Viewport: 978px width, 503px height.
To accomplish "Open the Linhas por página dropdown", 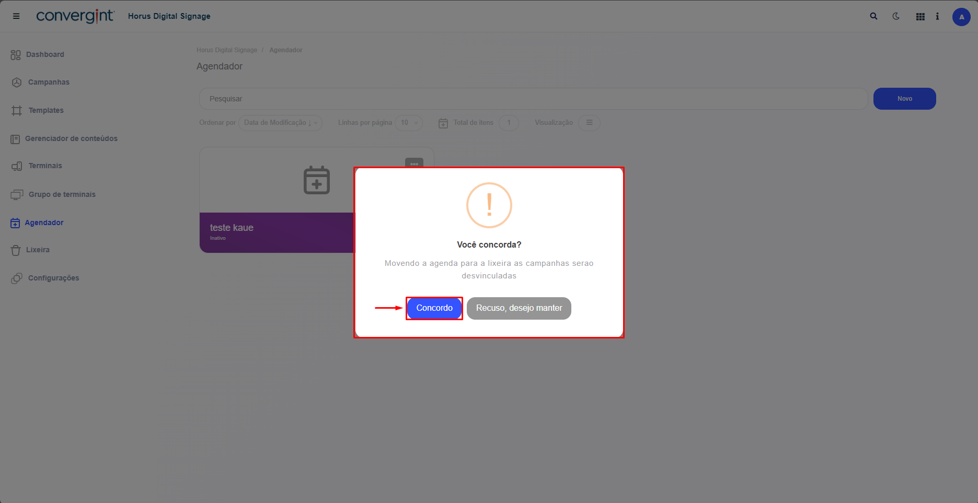I will coord(408,123).
